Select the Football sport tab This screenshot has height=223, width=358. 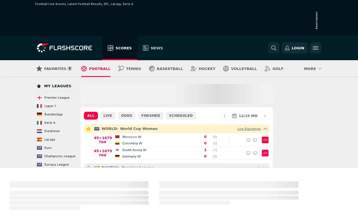(x=96, y=69)
